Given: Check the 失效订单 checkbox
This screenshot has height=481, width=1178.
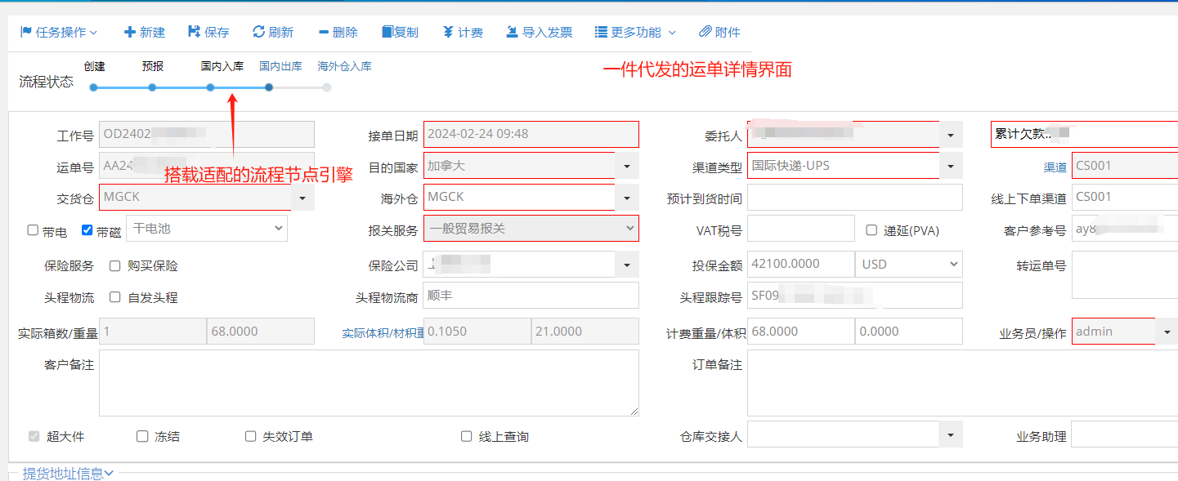Looking at the screenshot, I should pos(251,436).
